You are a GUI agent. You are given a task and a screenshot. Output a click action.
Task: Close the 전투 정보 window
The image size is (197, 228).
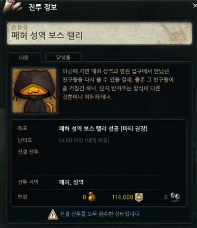[x=195, y=6]
